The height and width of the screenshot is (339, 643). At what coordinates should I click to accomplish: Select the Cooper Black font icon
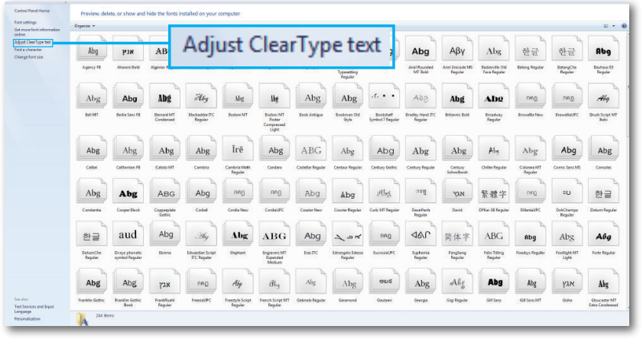(128, 193)
